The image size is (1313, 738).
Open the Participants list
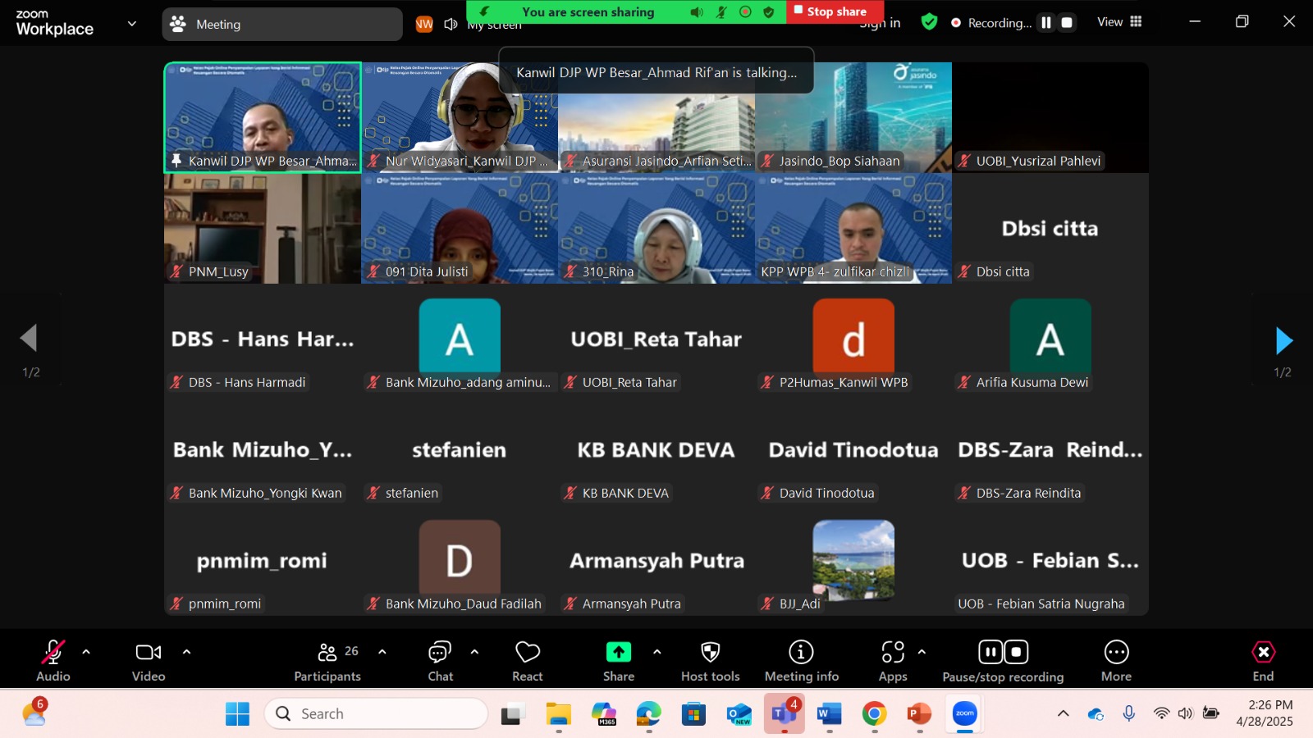tap(327, 660)
